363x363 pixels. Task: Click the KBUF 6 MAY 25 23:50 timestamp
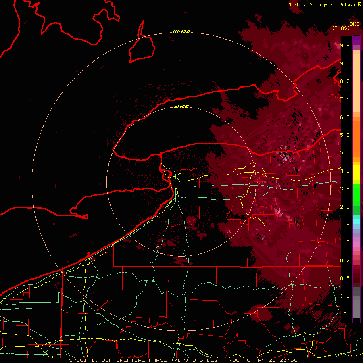point(263,360)
